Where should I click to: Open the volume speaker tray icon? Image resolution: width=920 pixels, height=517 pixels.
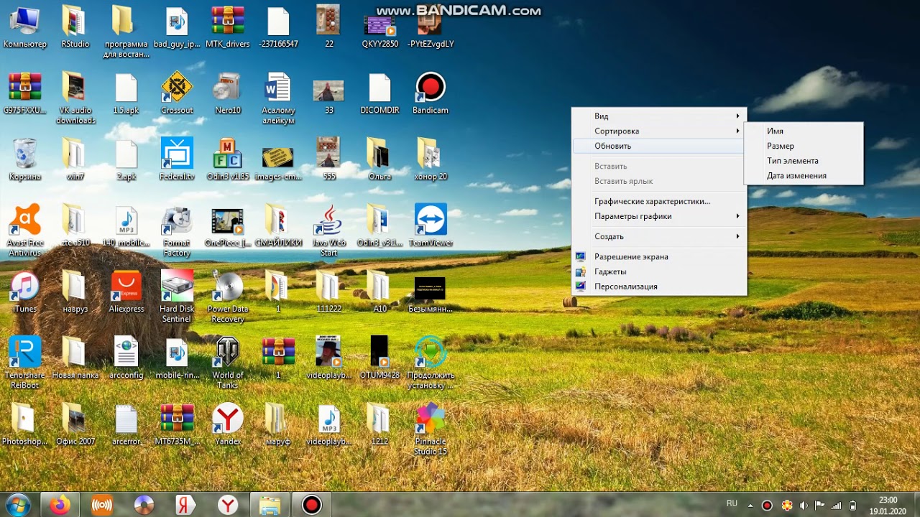pyautogui.click(x=803, y=505)
